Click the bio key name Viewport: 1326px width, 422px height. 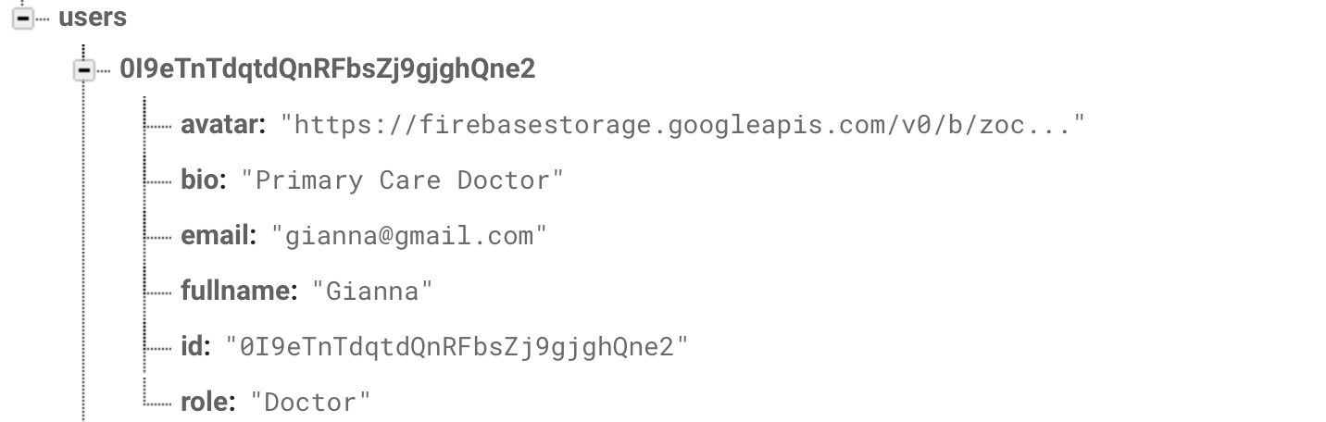pos(204,180)
